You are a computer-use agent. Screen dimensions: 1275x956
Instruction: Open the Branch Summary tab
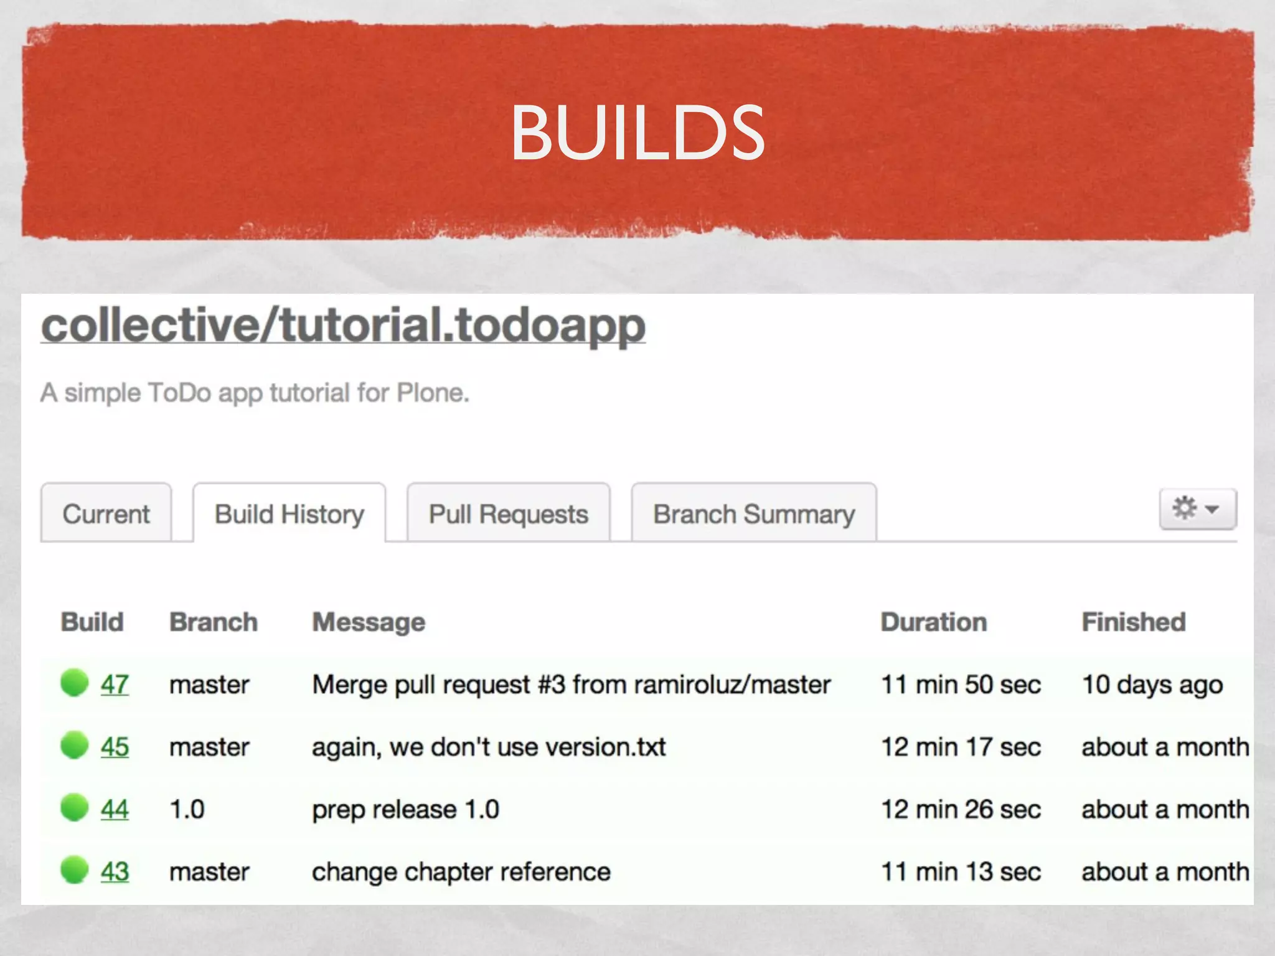coord(753,514)
